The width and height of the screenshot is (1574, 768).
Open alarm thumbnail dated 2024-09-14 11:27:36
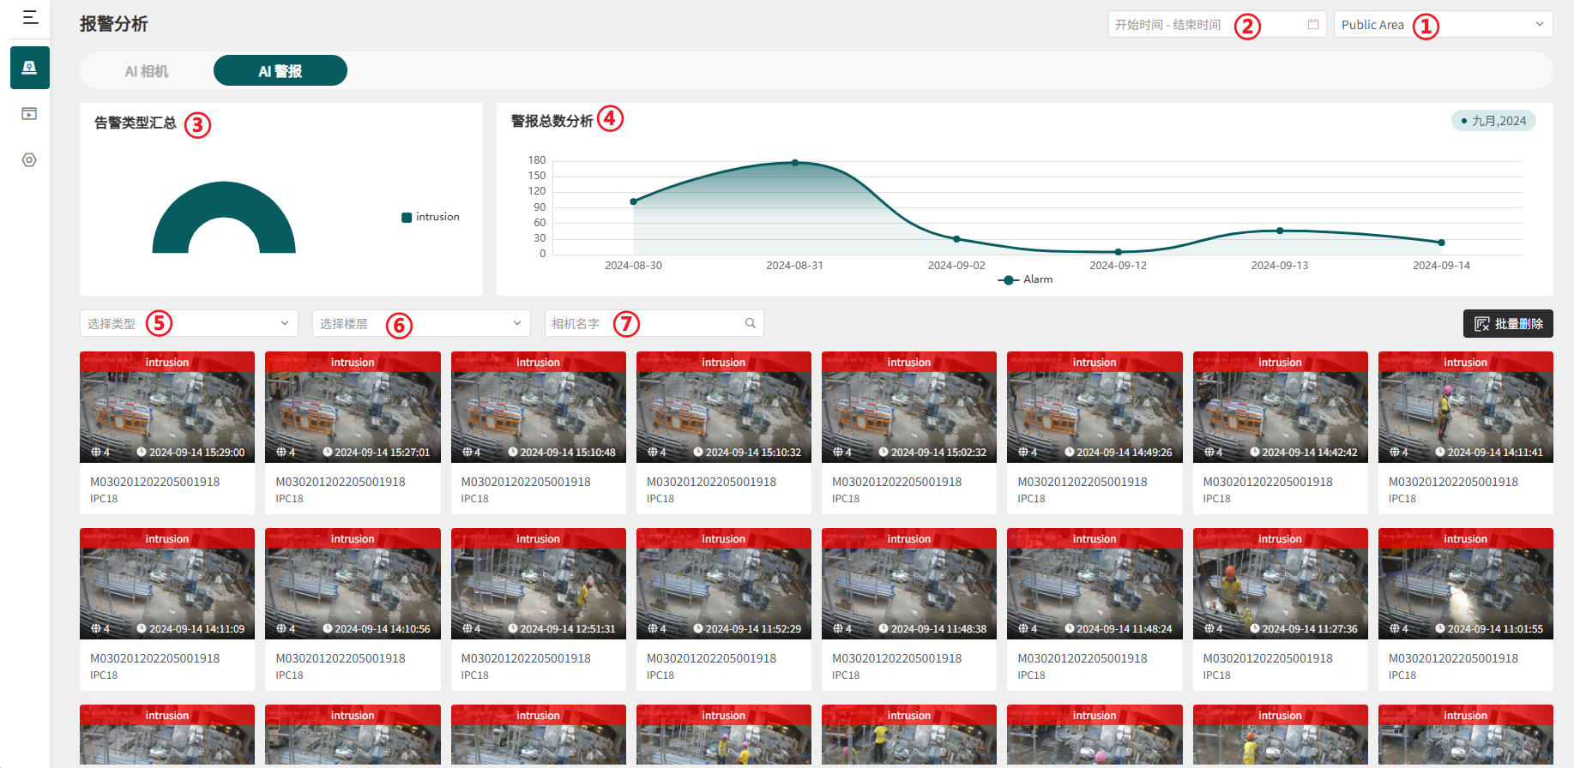[x=1281, y=584]
